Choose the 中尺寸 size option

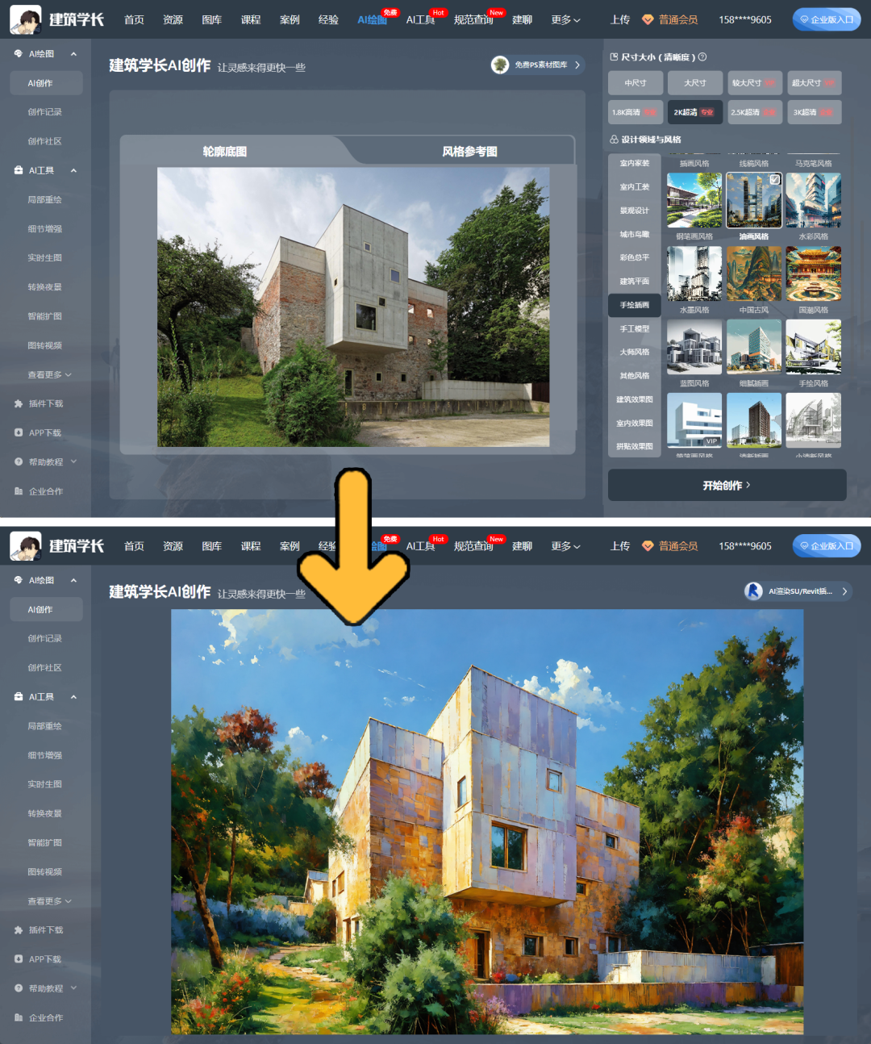(x=636, y=83)
